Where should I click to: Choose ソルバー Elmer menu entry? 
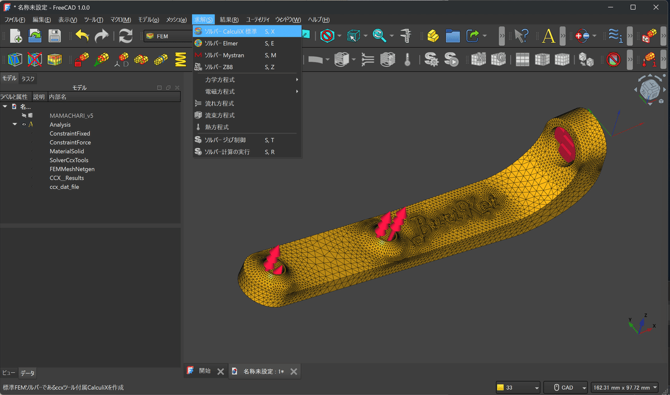247,44
